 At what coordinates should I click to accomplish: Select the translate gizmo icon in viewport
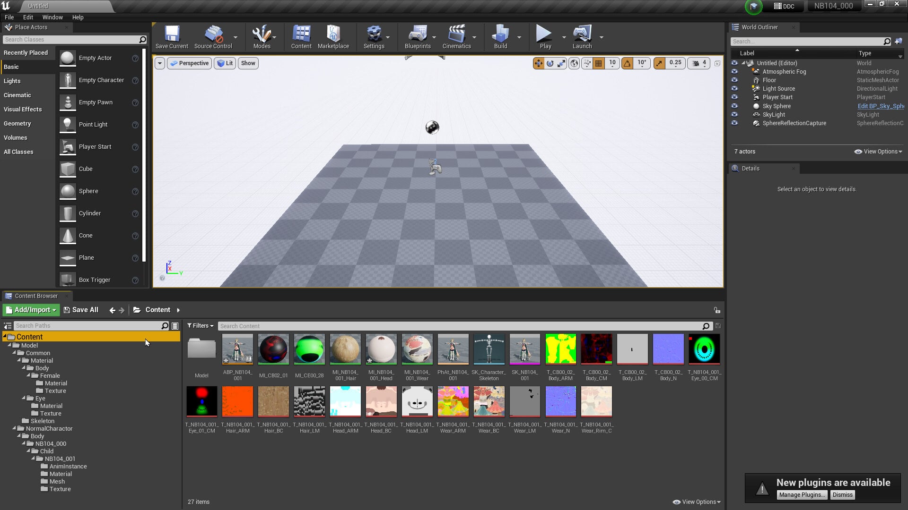click(x=538, y=63)
